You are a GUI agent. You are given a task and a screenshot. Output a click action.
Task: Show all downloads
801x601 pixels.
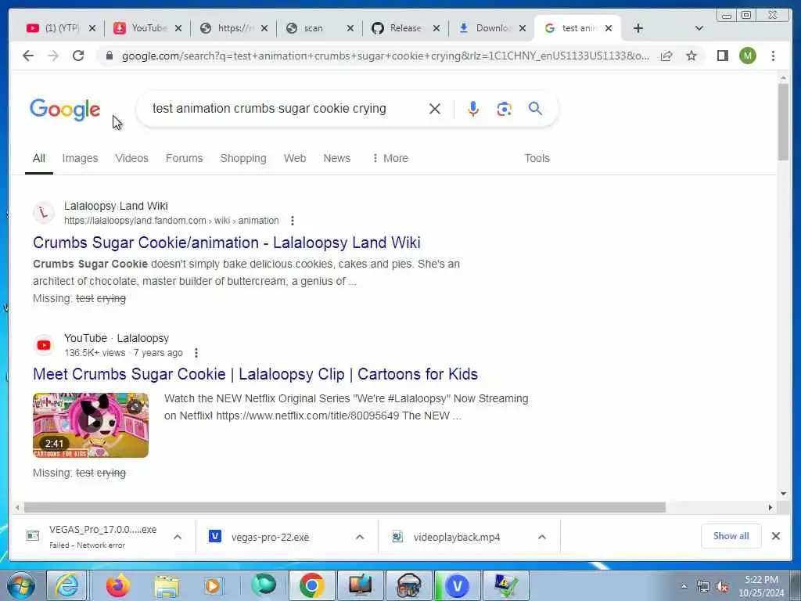click(x=731, y=536)
